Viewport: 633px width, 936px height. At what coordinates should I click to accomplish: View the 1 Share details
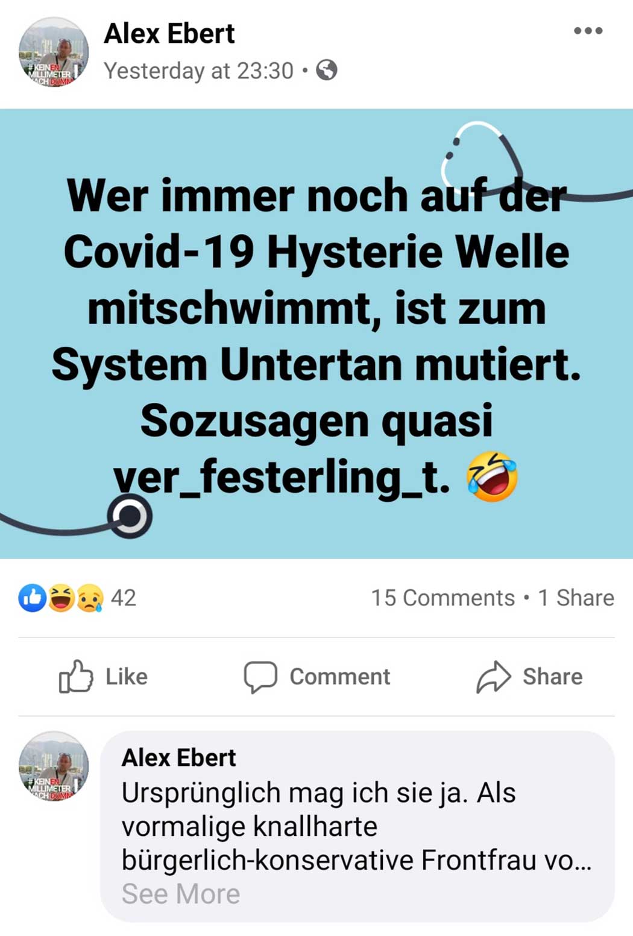(576, 598)
